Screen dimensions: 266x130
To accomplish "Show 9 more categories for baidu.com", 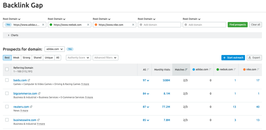I will click(85, 84).
